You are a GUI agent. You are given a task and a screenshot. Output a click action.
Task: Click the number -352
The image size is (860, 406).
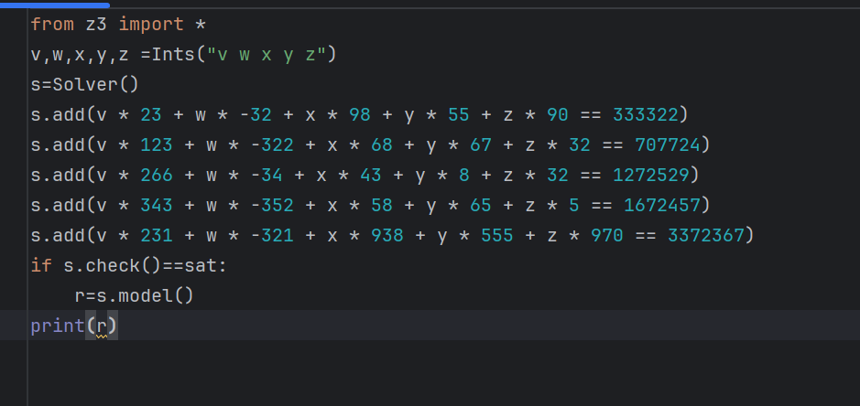(x=272, y=206)
